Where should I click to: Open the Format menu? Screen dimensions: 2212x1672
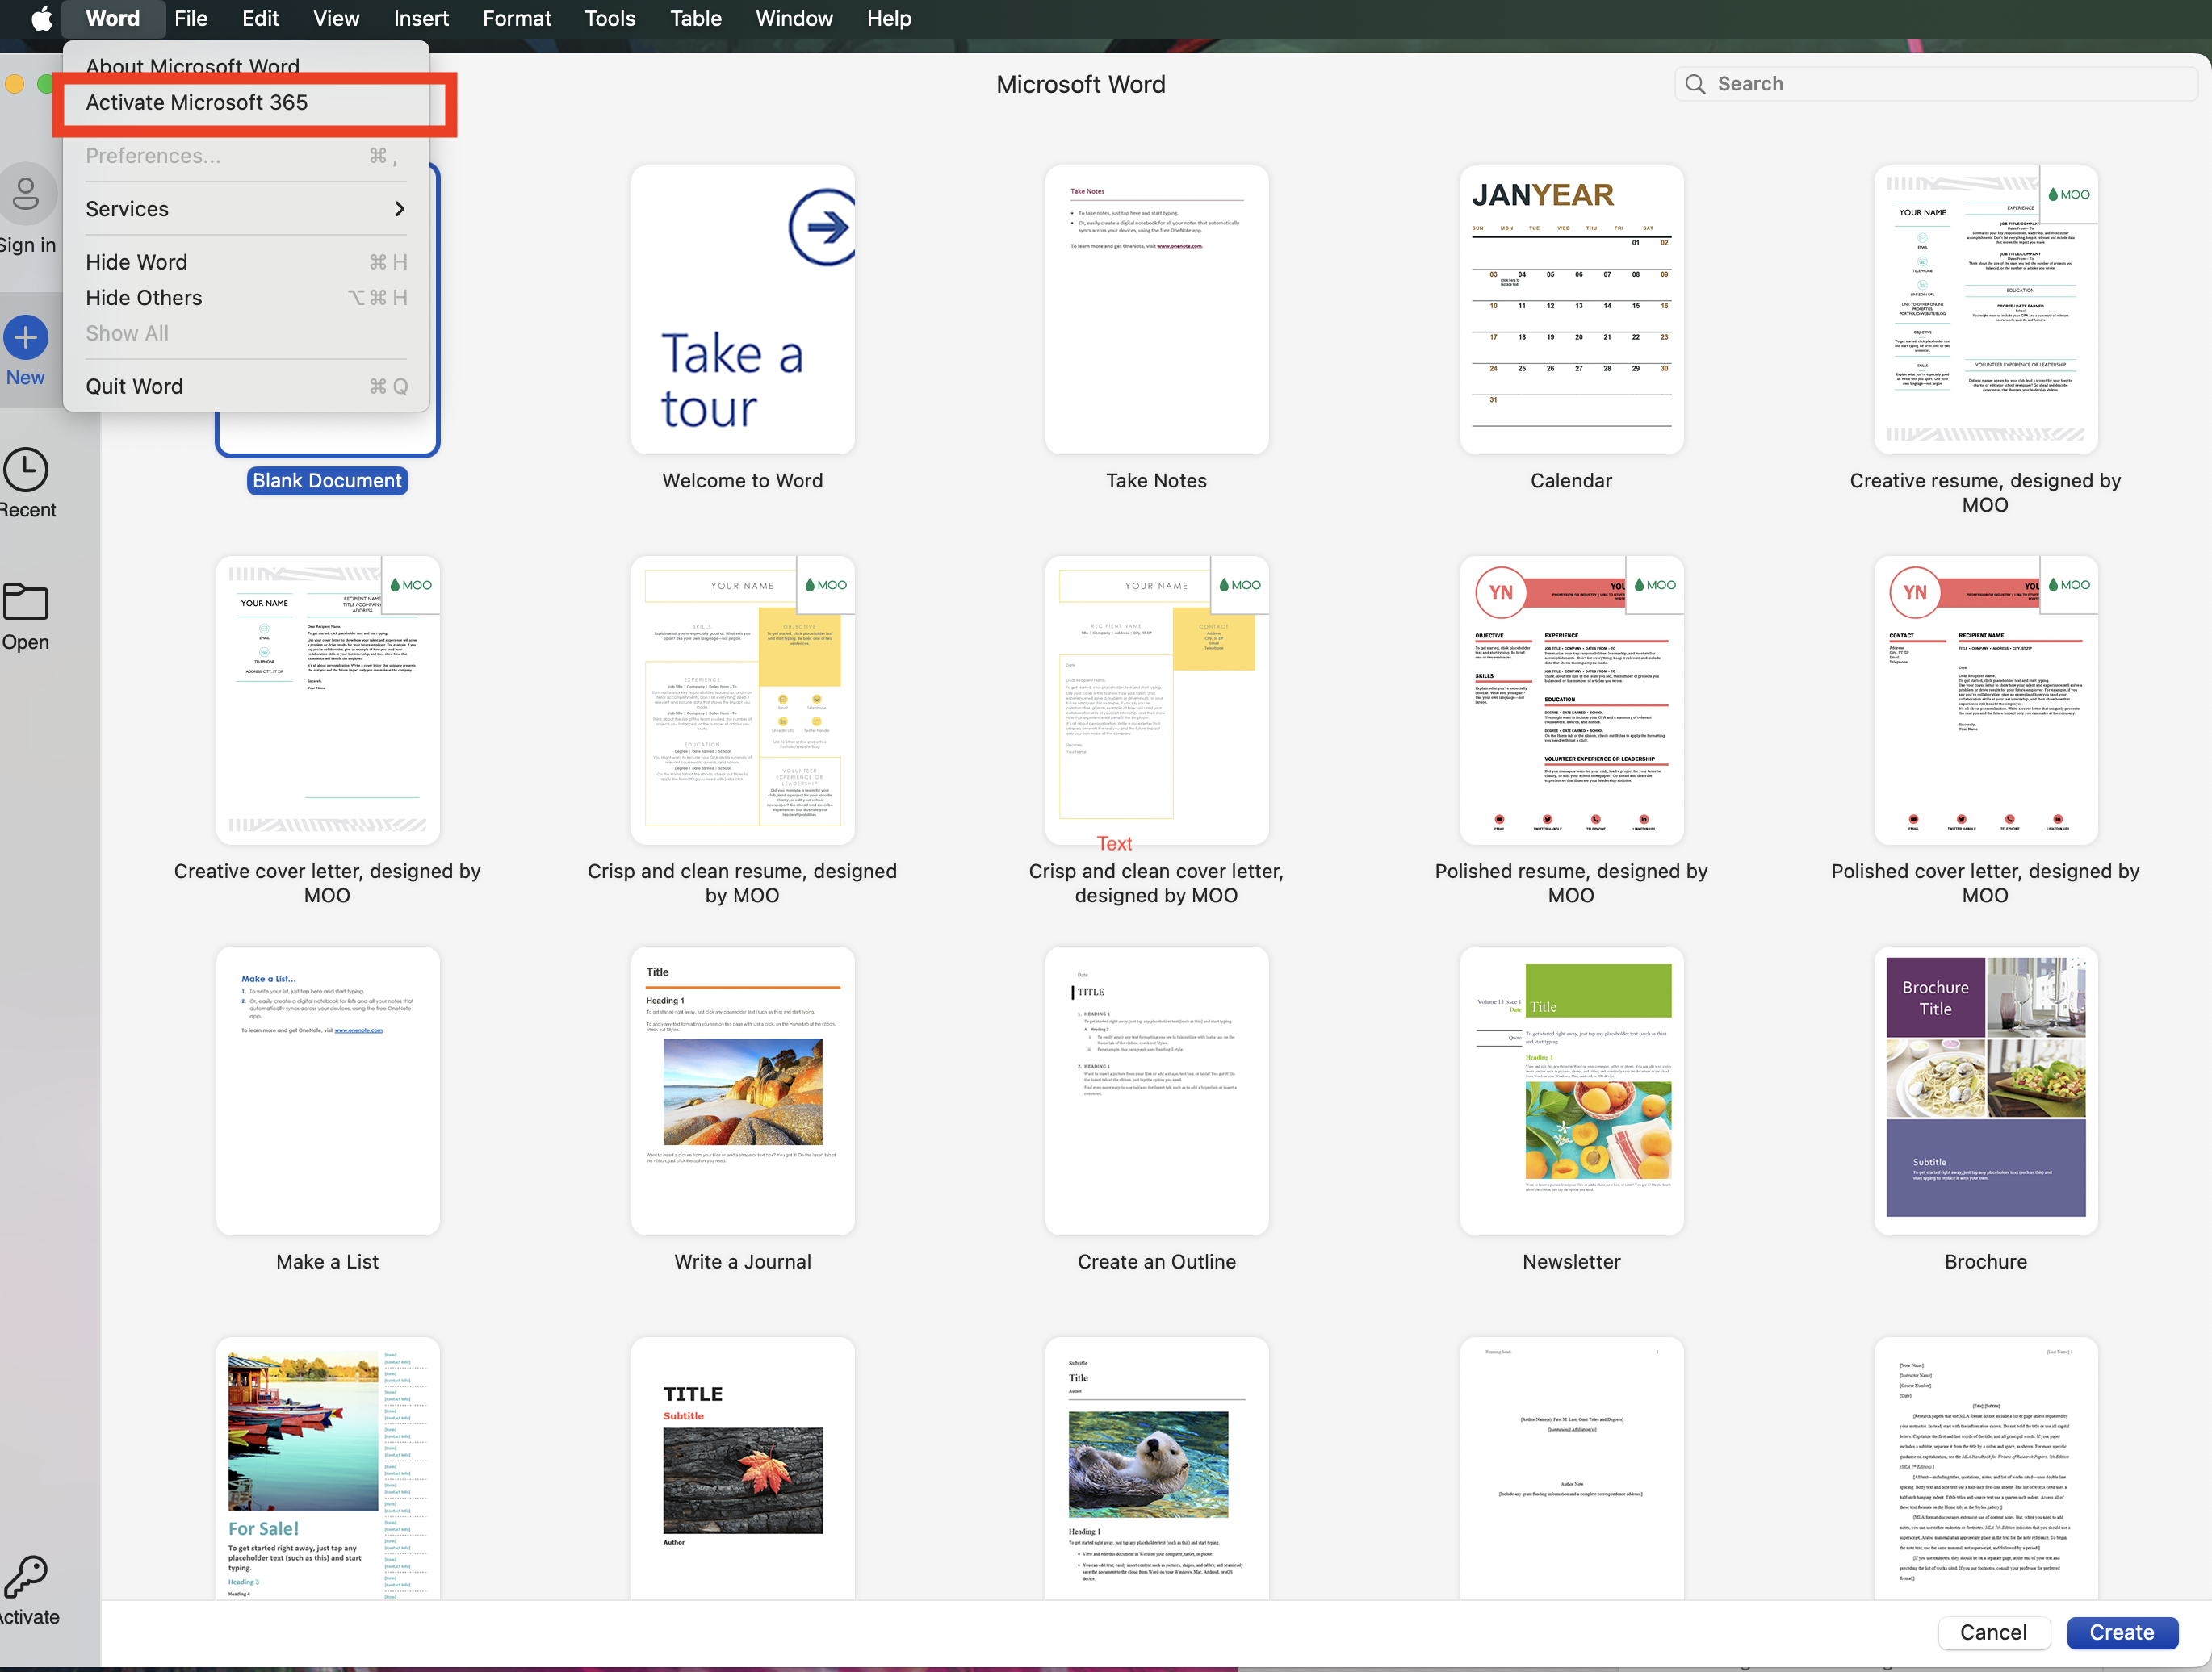516,18
